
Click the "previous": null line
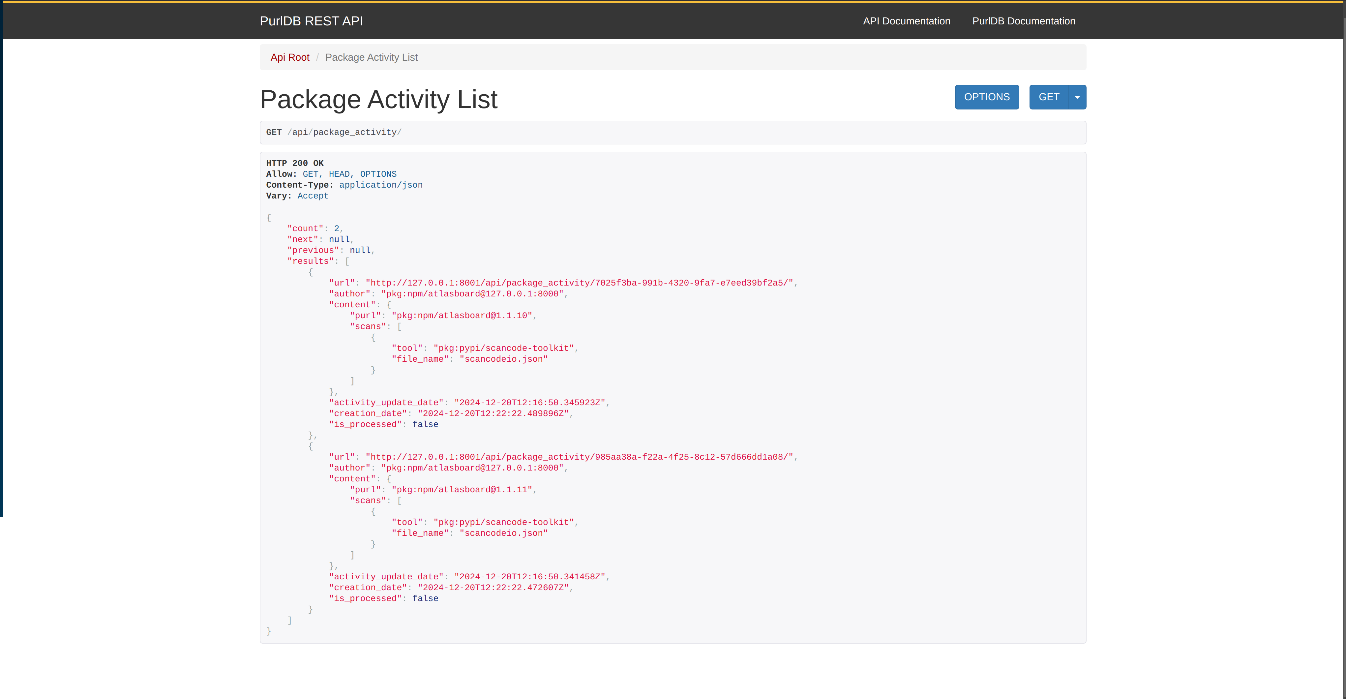pos(331,250)
